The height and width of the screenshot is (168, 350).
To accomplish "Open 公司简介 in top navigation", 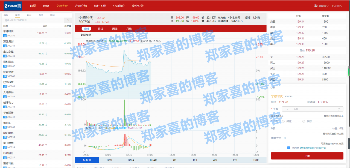I will (x=119, y=6).
